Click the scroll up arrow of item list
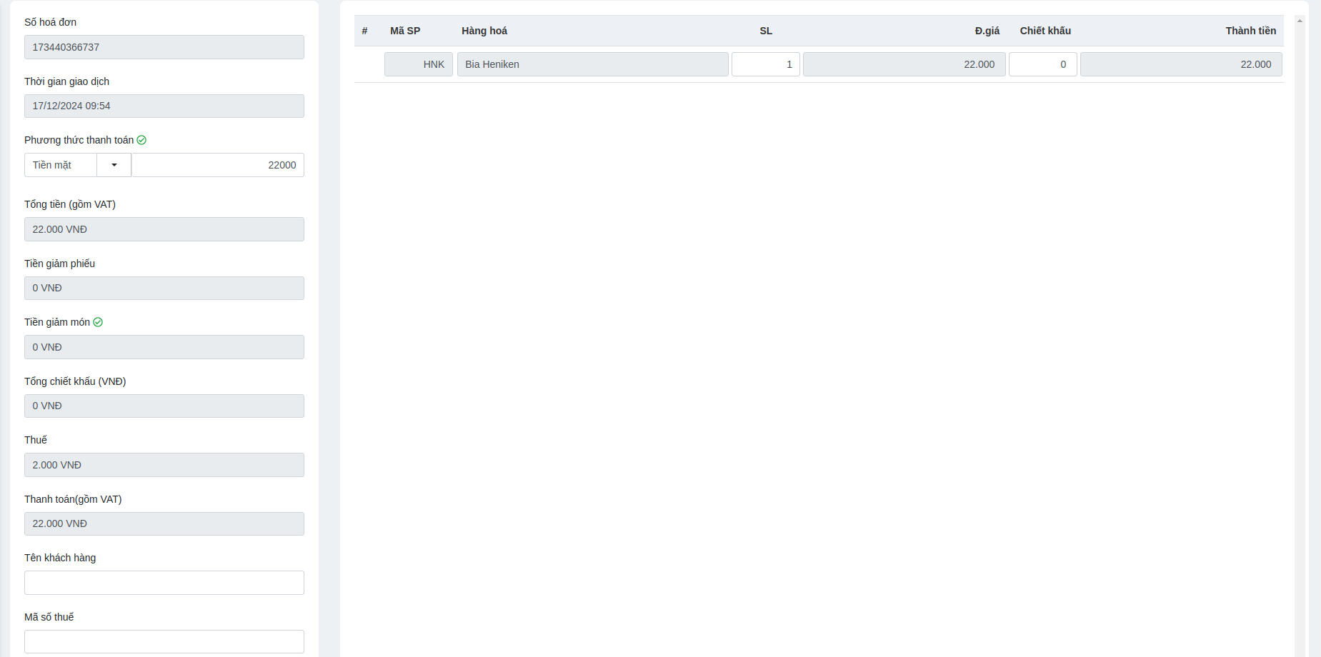This screenshot has height=657, width=1321. 1300,21
